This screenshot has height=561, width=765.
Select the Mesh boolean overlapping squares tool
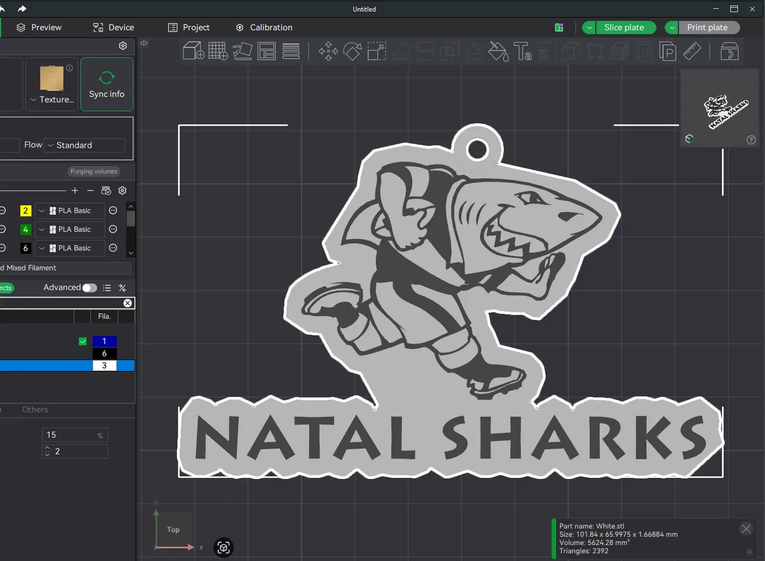(x=450, y=51)
